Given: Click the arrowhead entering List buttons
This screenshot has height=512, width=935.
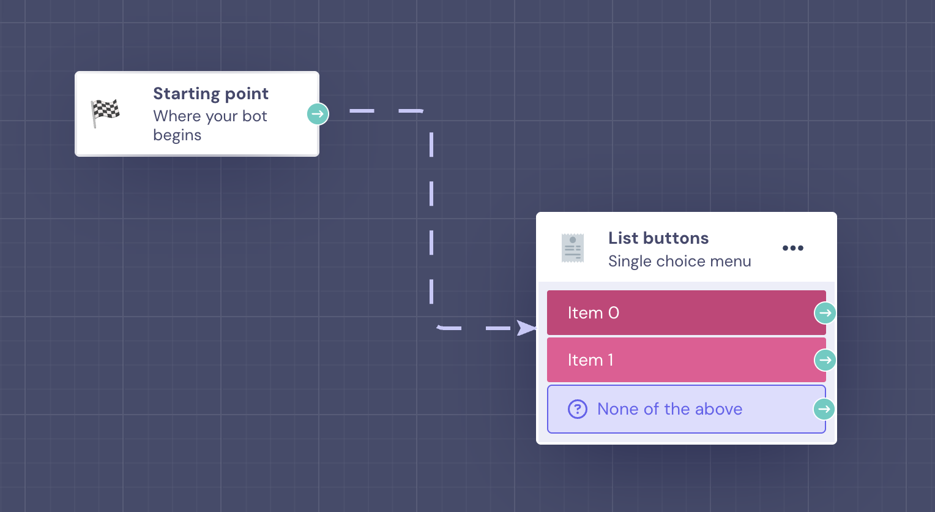Looking at the screenshot, I should (x=526, y=328).
